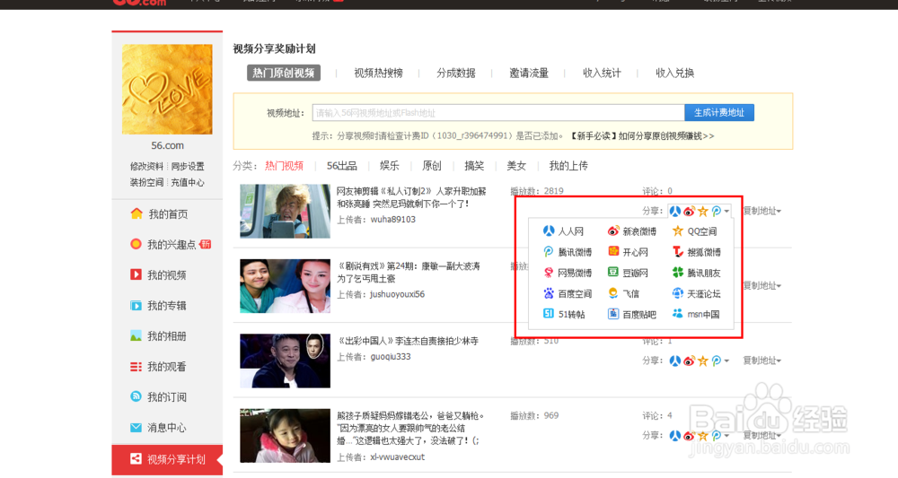This screenshot has height=478, width=898.
Task: Filter by 娱乐 category
Action: coord(390,166)
